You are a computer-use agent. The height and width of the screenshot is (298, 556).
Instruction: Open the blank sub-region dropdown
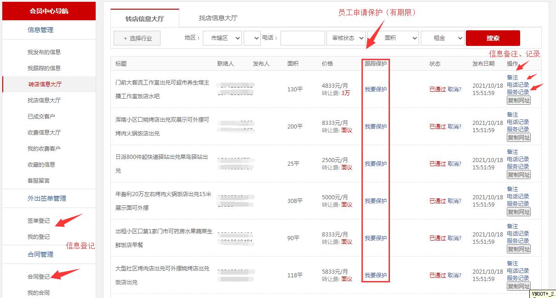pos(252,38)
